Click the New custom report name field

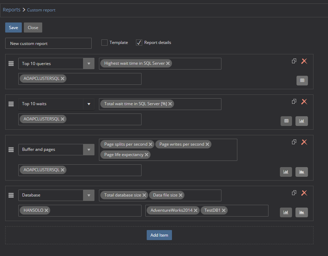48,43
